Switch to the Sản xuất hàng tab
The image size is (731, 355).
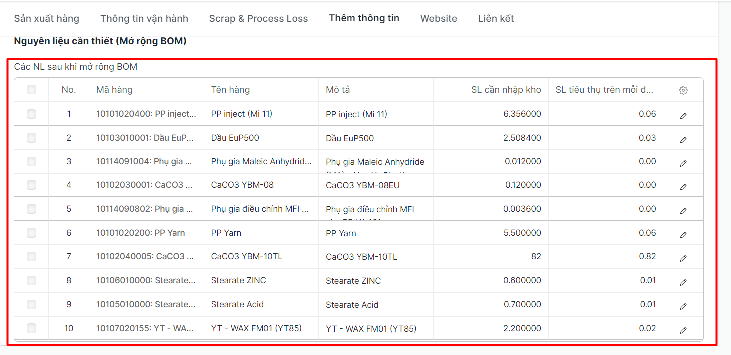point(46,19)
